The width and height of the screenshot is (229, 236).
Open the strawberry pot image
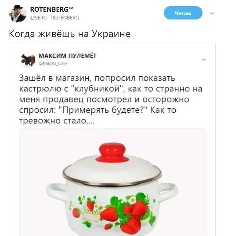[x=113, y=182]
